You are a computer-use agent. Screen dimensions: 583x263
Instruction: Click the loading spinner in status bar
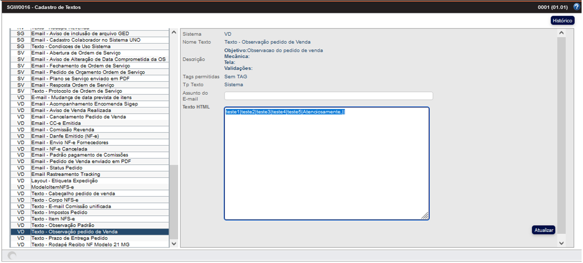[12, 256]
